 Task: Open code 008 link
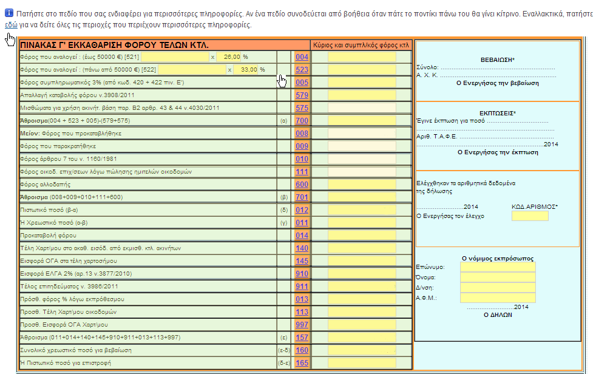pyautogui.click(x=302, y=134)
